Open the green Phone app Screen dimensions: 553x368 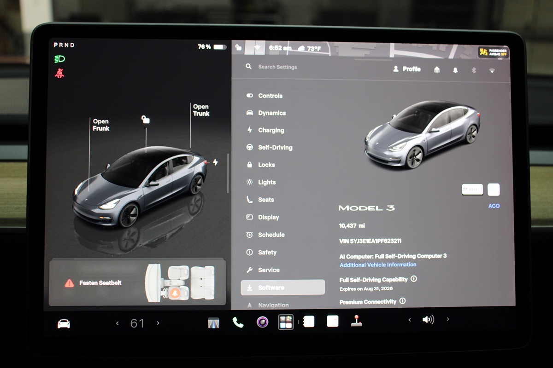[x=238, y=322]
